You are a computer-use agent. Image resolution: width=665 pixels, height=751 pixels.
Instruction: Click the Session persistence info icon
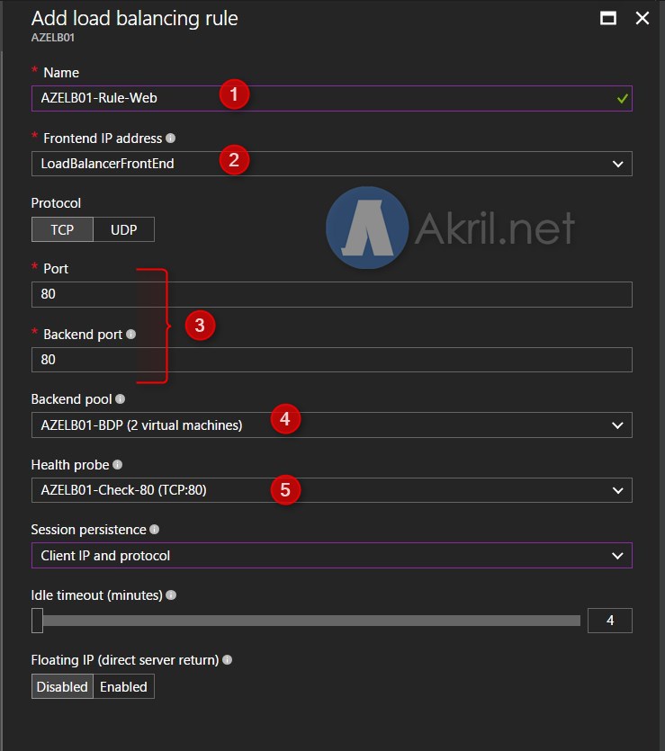tap(154, 529)
